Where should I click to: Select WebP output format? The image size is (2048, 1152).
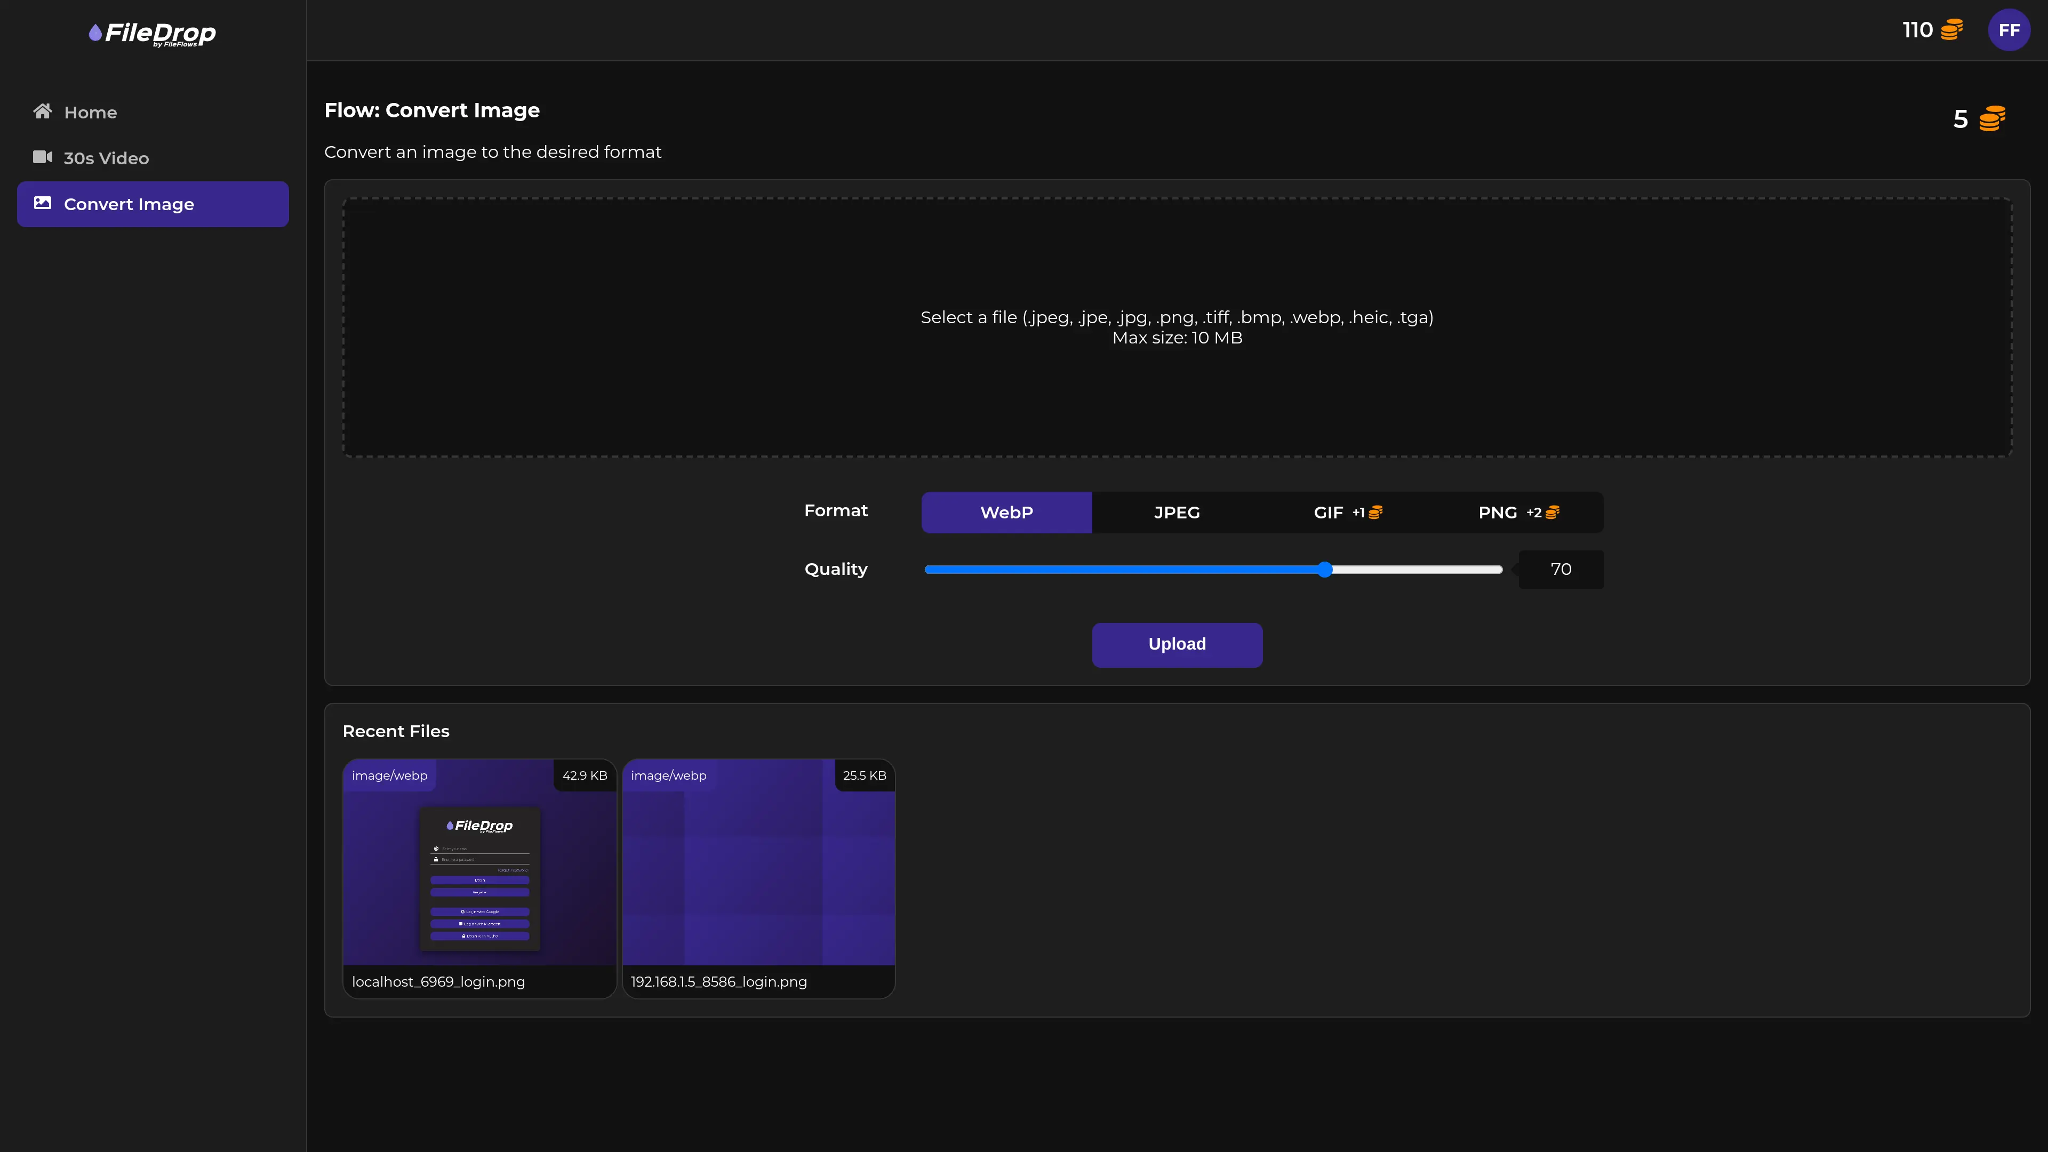(x=1006, y=513)
